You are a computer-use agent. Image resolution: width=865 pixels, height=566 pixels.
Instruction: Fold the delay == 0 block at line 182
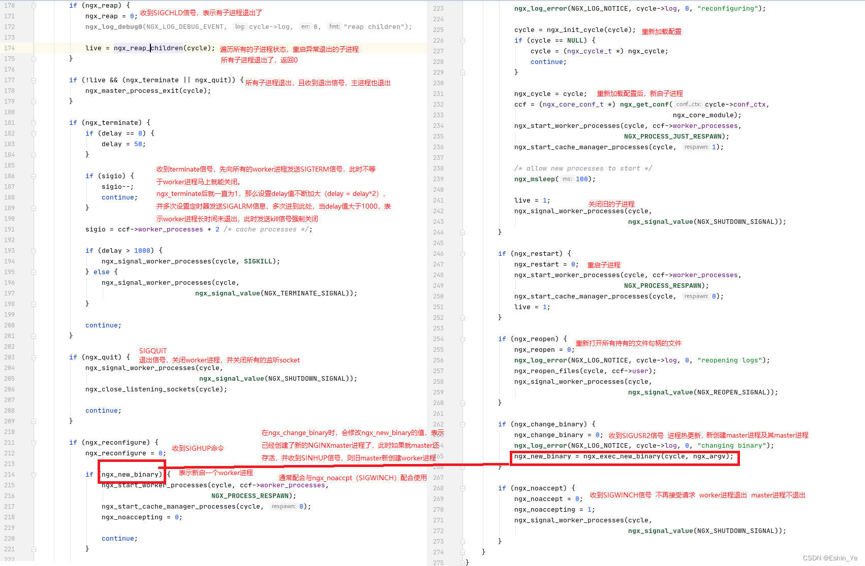(34, 134)
